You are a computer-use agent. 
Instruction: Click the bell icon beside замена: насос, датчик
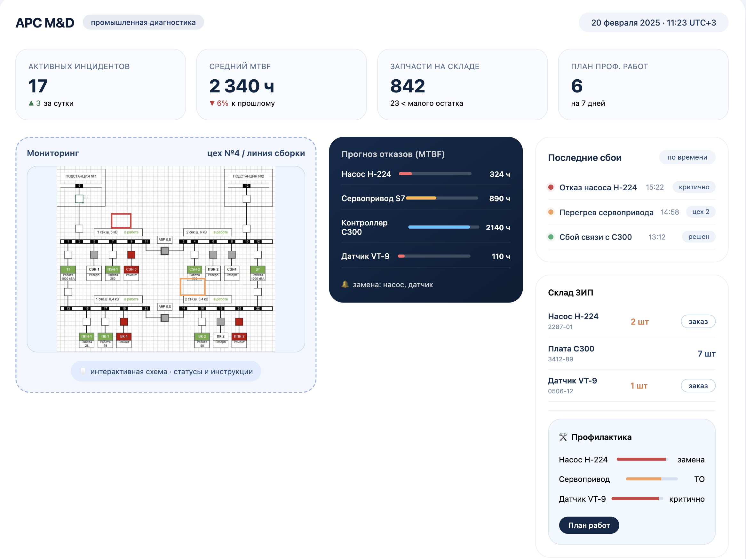(x=345, y=284)
